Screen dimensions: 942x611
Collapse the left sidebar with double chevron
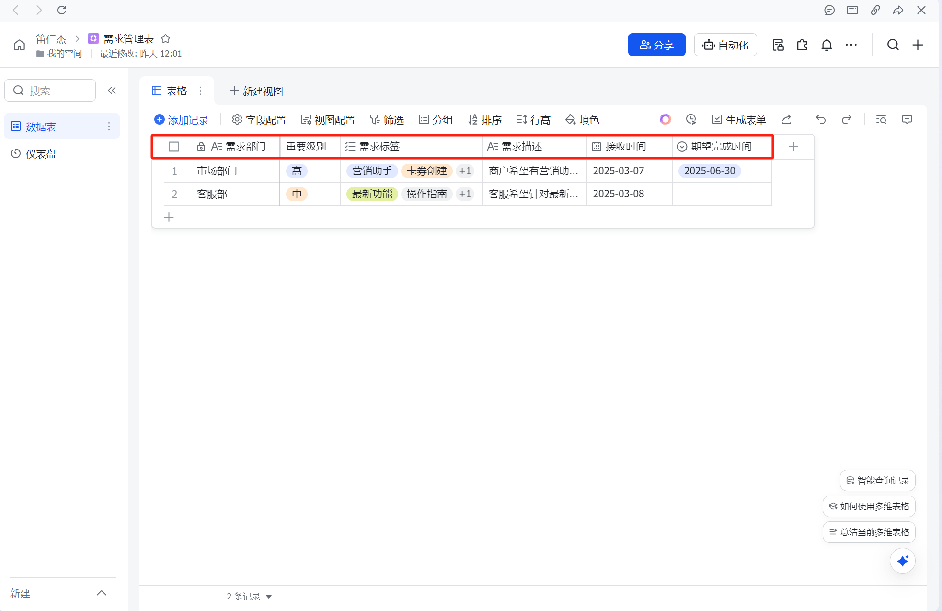tap(112, 91)
